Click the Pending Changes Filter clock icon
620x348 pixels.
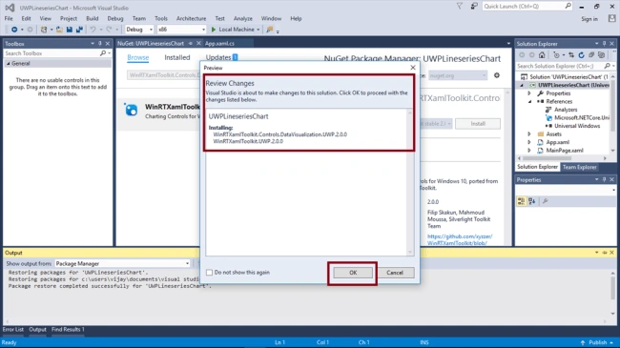point(556,55)
